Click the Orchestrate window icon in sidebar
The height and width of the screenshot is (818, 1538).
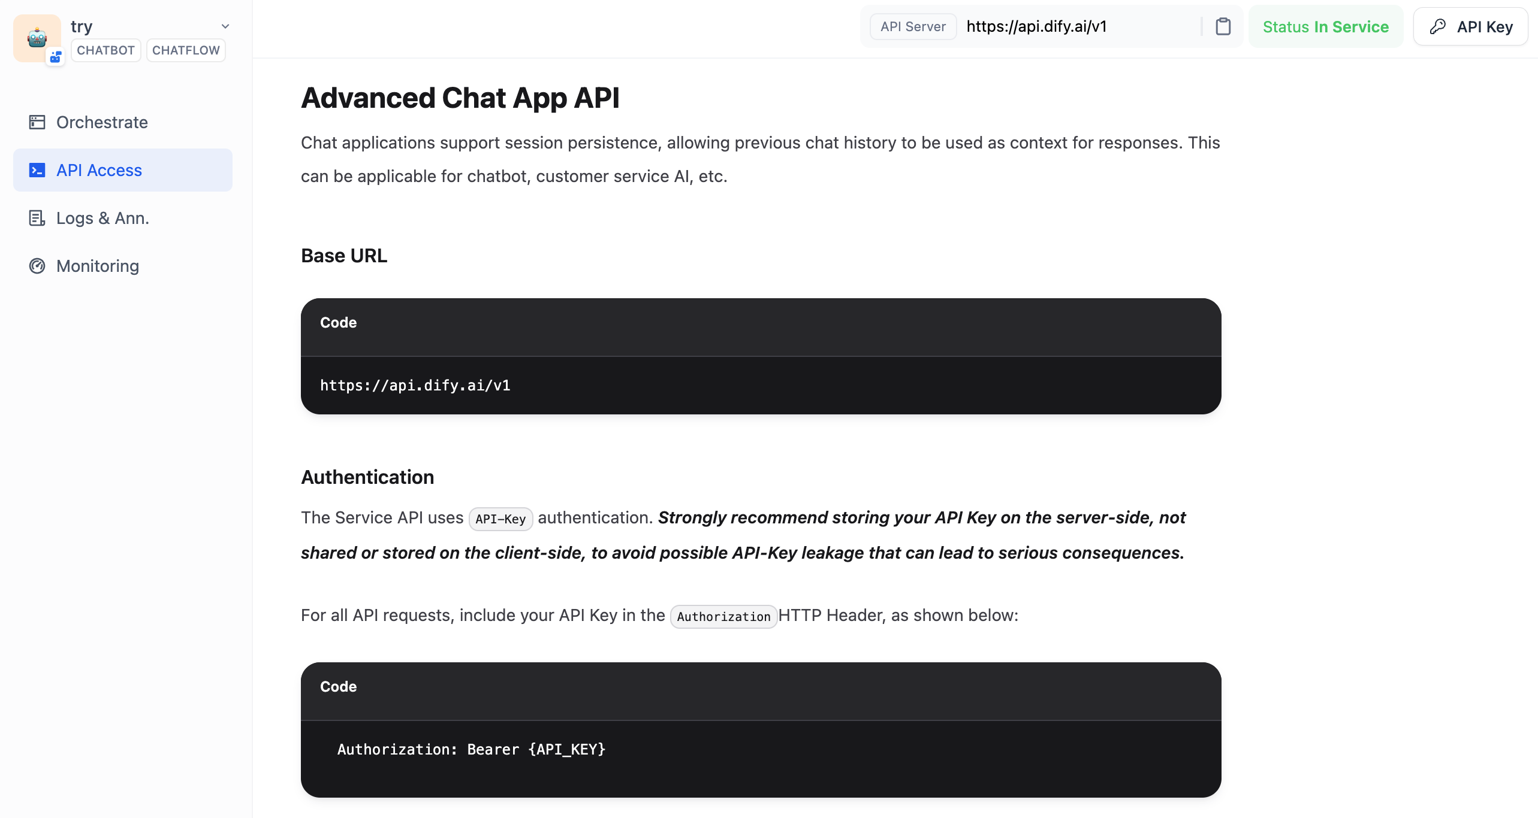point(37,122)
